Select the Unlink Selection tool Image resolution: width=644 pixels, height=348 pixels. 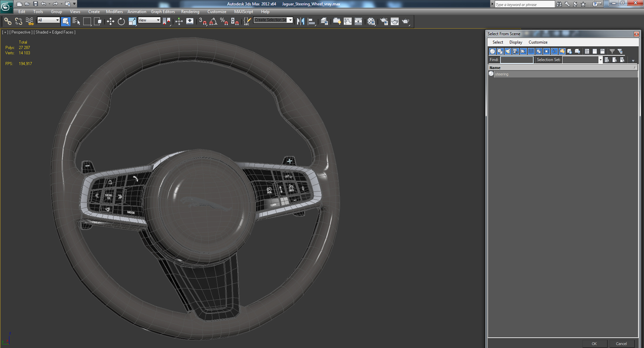[19, 21]
